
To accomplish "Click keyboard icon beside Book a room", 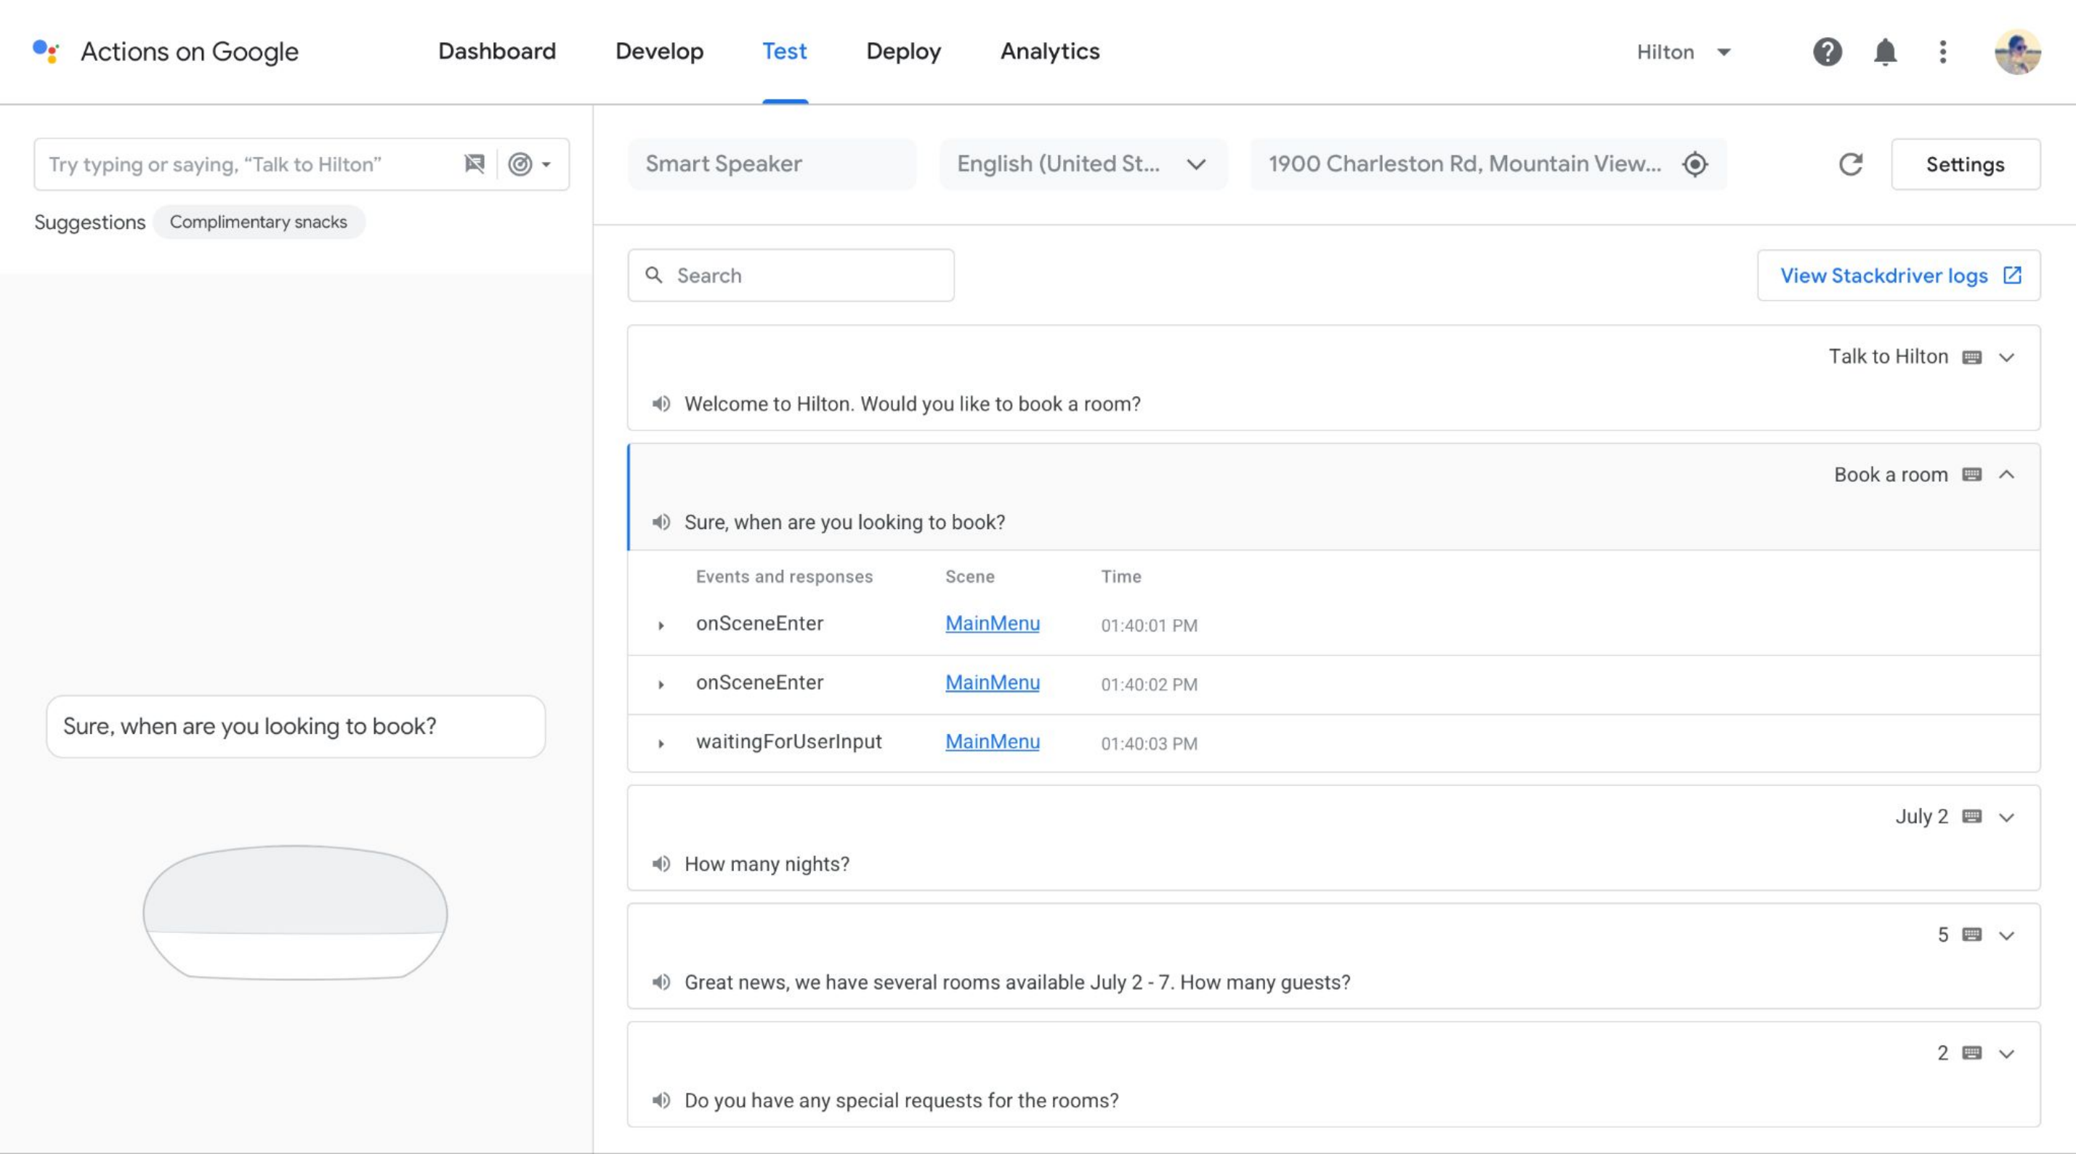I will (x=1972, y=474).
